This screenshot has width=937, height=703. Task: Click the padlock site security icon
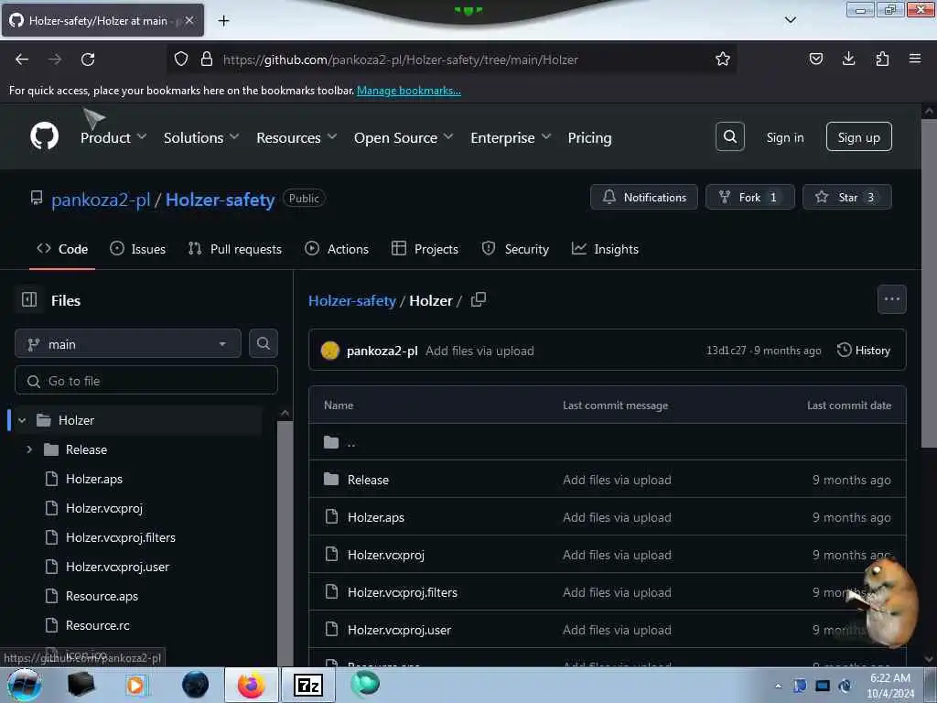[206, 59]
